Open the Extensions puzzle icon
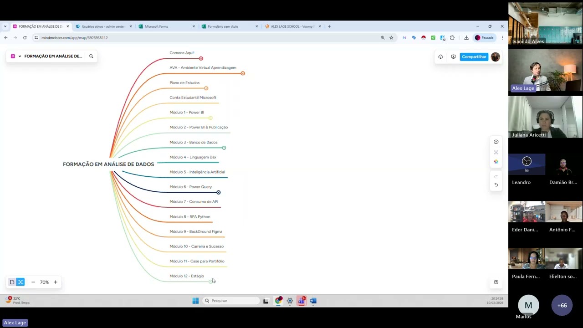The image size is (583, 328). (452, 38)
